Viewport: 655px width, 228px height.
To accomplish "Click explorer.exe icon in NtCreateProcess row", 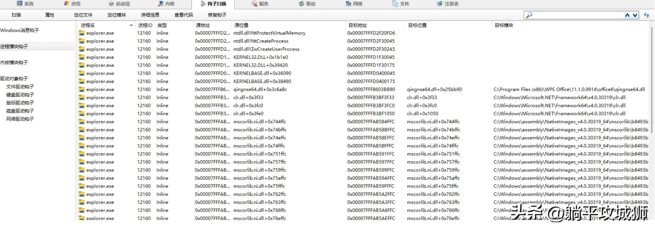I will tap(81, 41).
